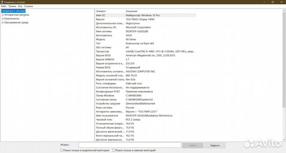The width and height of the screenshot is (286, 153).
Task: Select the Процессор row
Action: pyautogui.click(x=145, y=51)
